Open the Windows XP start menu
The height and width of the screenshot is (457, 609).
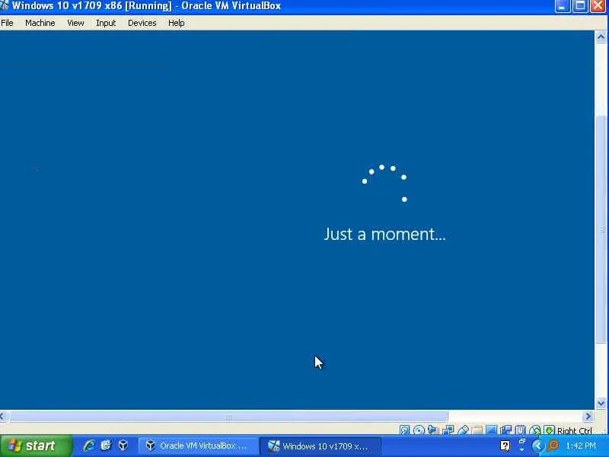[x=36, y=446]
